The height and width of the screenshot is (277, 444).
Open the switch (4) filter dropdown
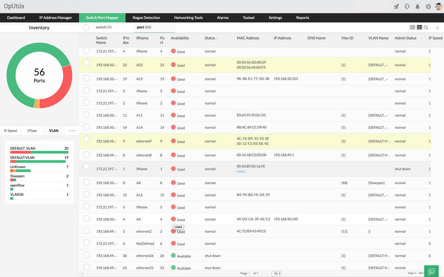click(x=104, y=27)
